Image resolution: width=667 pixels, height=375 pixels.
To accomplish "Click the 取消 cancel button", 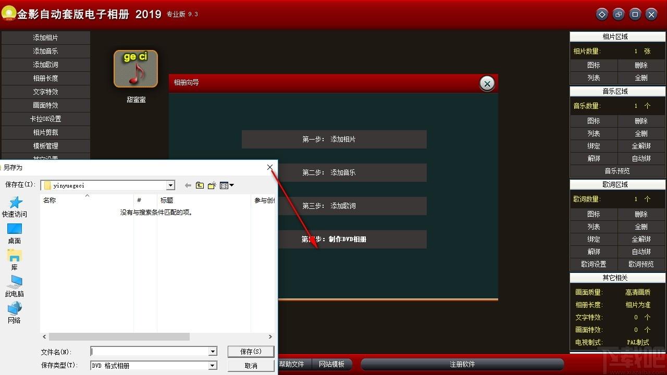I will [251, 366].
